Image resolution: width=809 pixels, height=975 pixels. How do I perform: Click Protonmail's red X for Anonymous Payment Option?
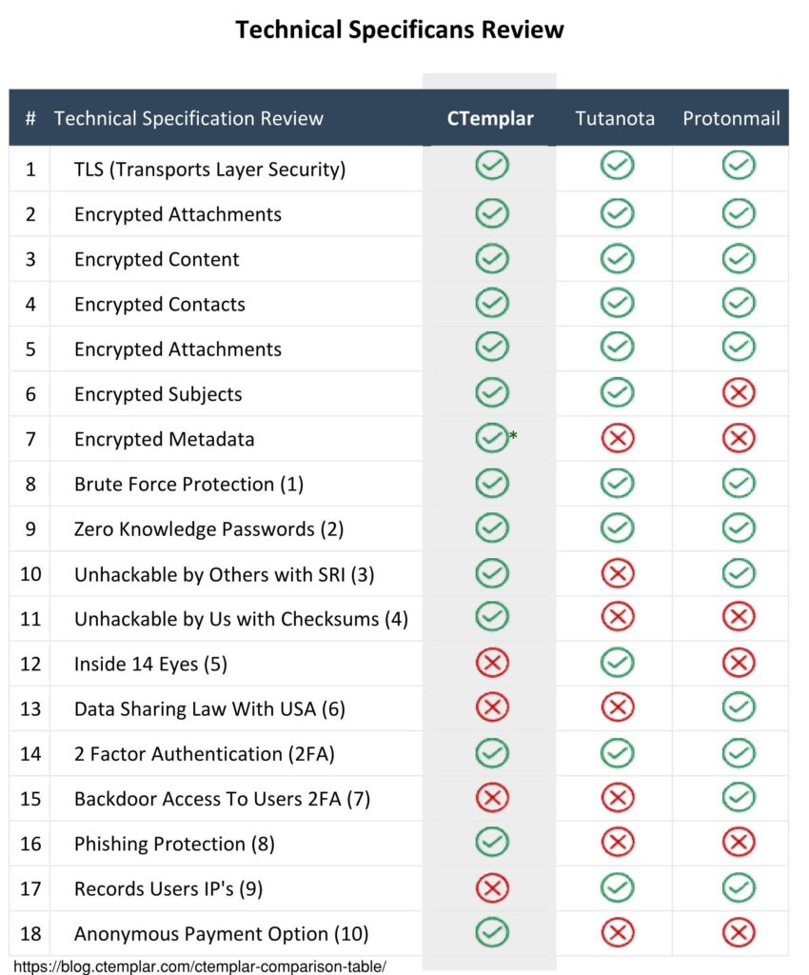739,933
